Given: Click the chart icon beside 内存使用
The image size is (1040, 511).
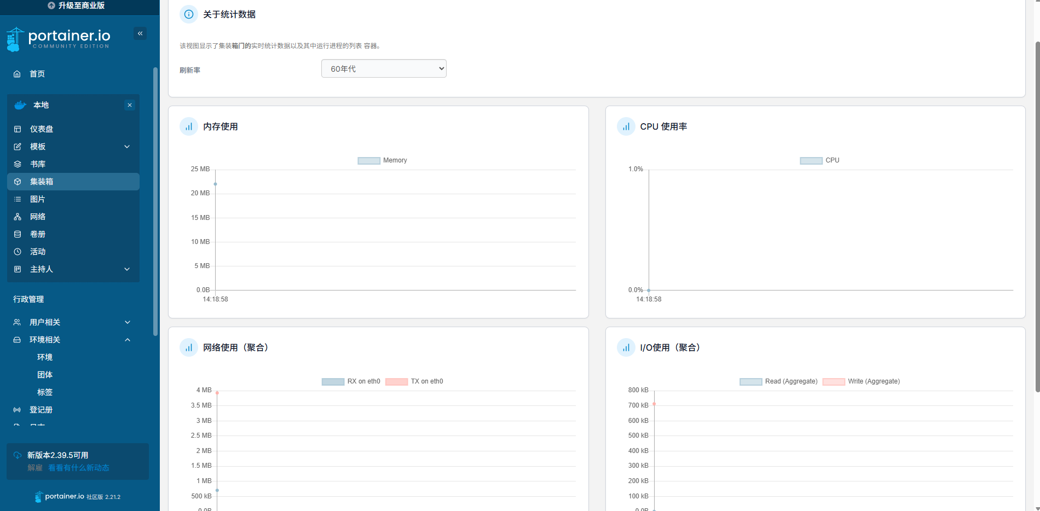Looking at the screenshot, I should 189,126.
